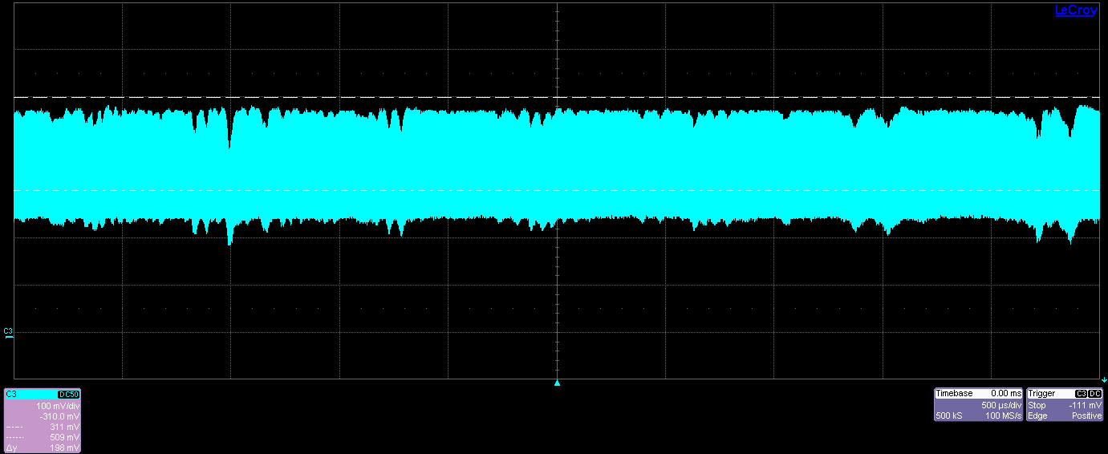Select the 500 µs/div timebase value
This screenshot has height=454, width=1108.
pyautogui.click(x=1001, y=405)
